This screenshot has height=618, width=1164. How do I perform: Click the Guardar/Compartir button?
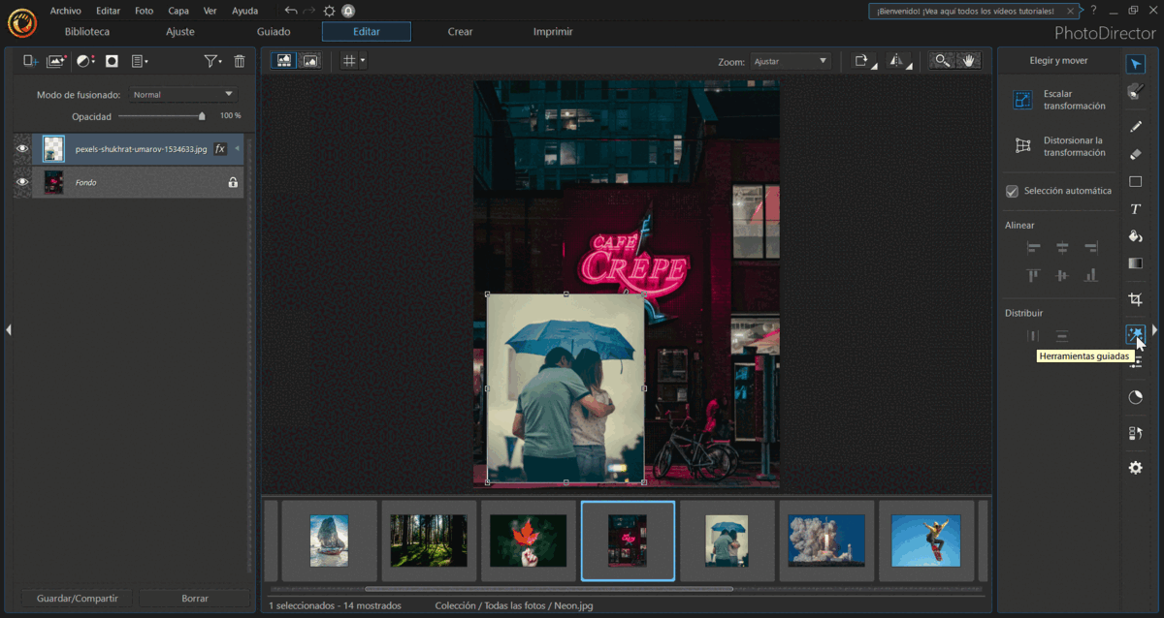[78, 599]
